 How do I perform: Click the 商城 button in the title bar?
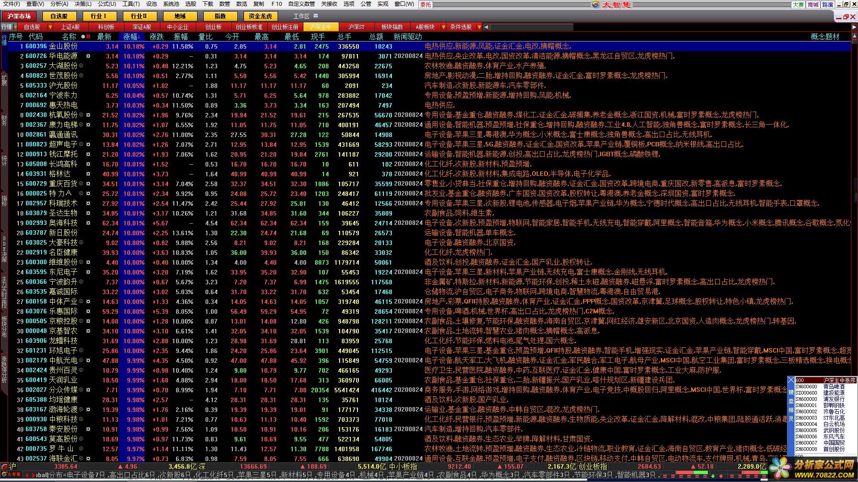pyautogui.click(x=813, y=4)
